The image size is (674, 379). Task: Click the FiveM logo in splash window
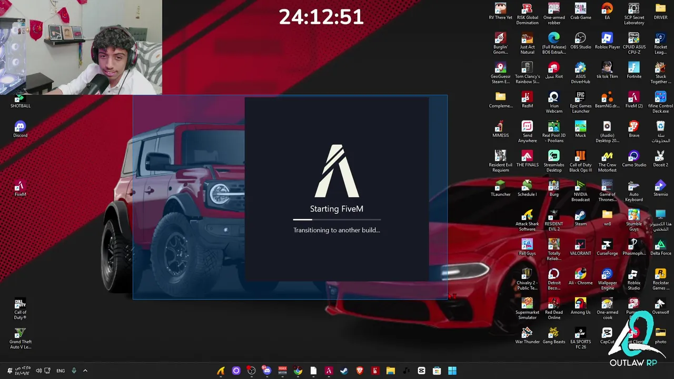(337, 171)
